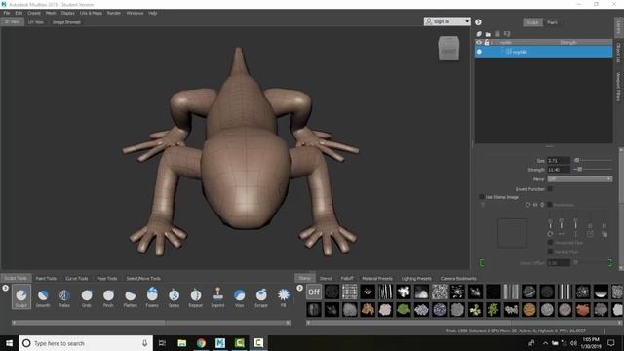Select the Wax tool
The height and width of the screenshot is (351, 624).
click(x=239, y=296)
